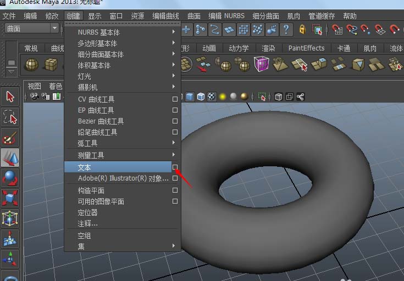Screen dimensions: 404x281
Task: Expand 细分曲面基本体 submenu
Action: tap(122, 54)
